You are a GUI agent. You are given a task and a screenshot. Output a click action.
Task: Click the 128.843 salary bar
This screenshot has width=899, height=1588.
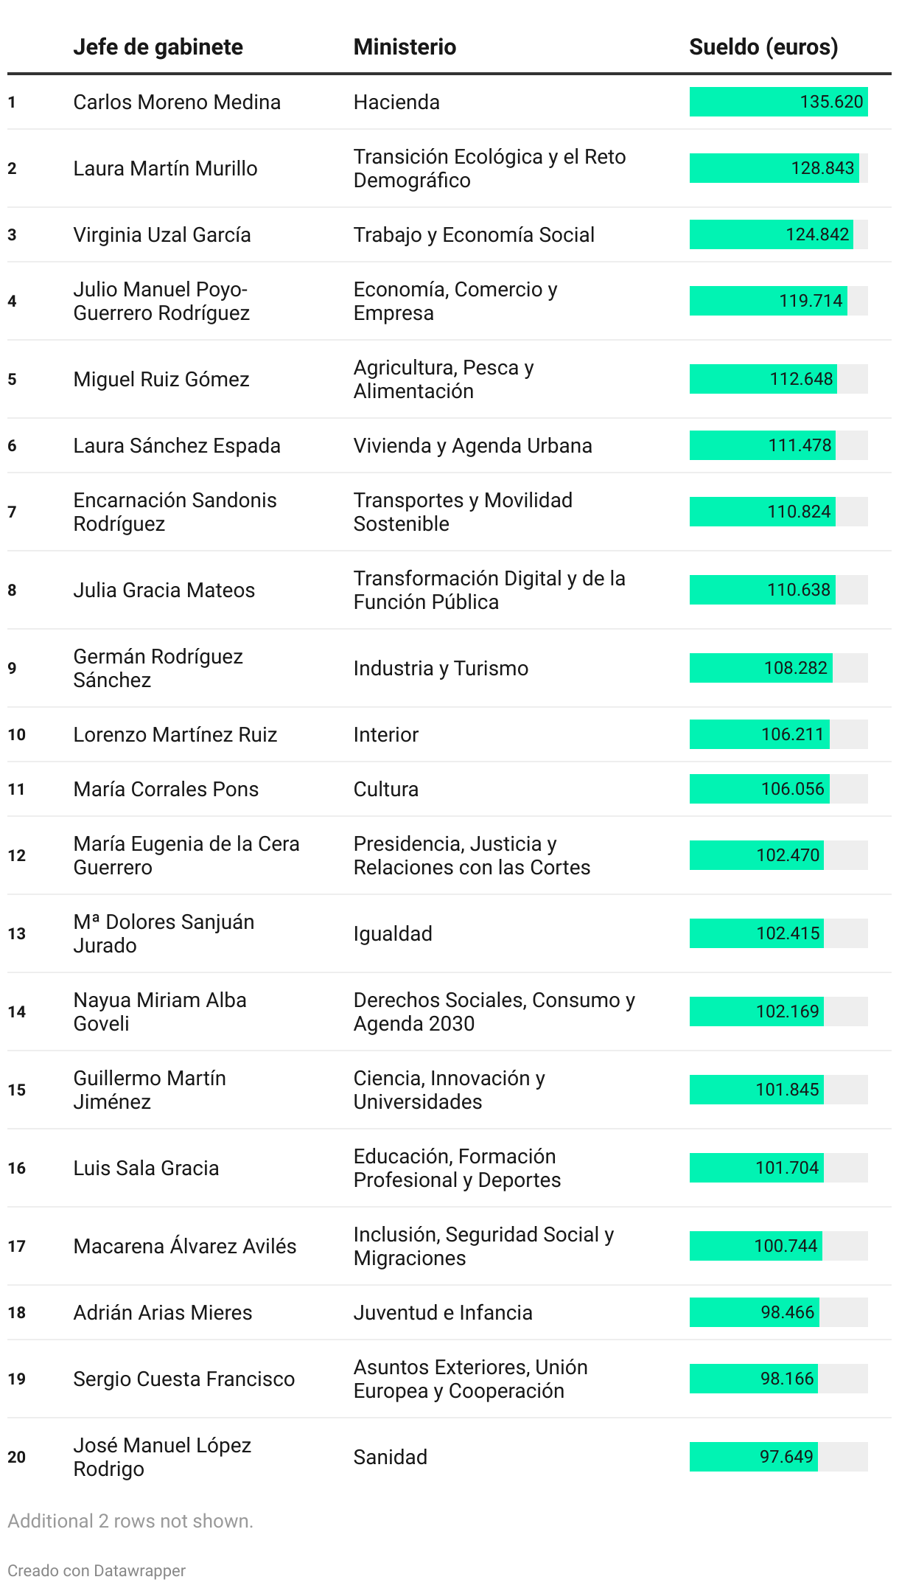point(774,168)
